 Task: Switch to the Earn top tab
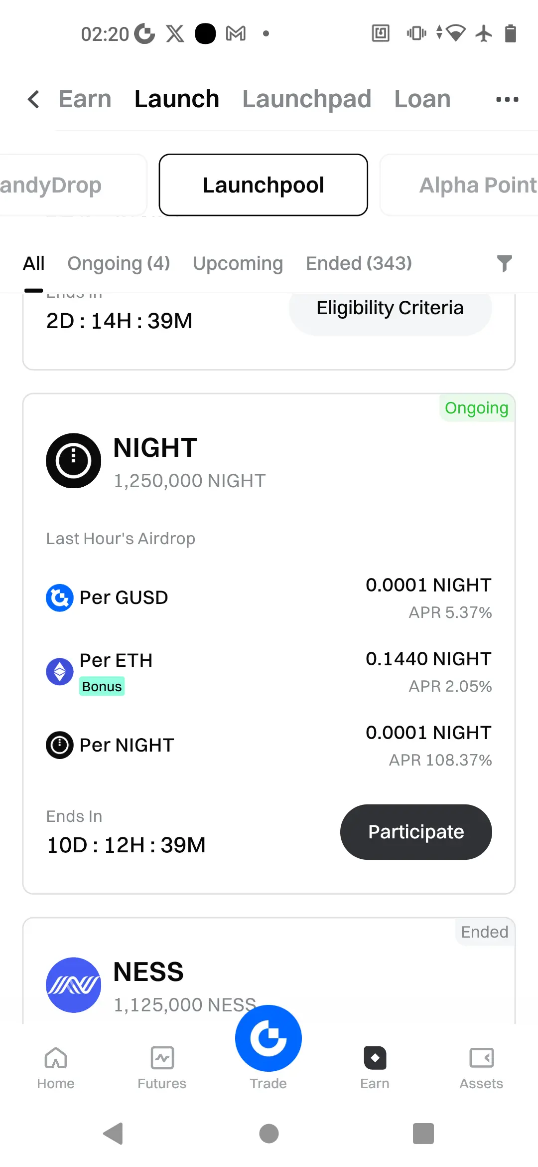click(x=85, y=99)
